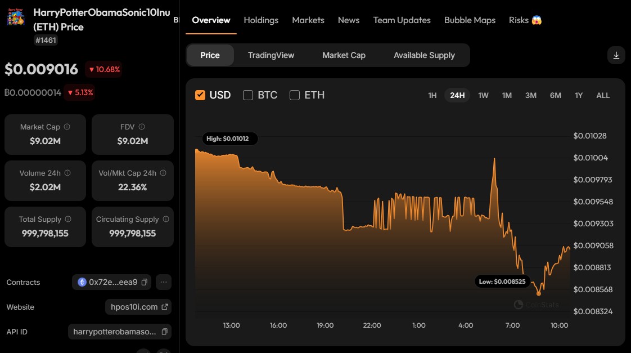Click the API ID harrypotterobamaso... field
The width and height of the screenshot is (631, 353).
pyautogui.click(x=120, y=332)
